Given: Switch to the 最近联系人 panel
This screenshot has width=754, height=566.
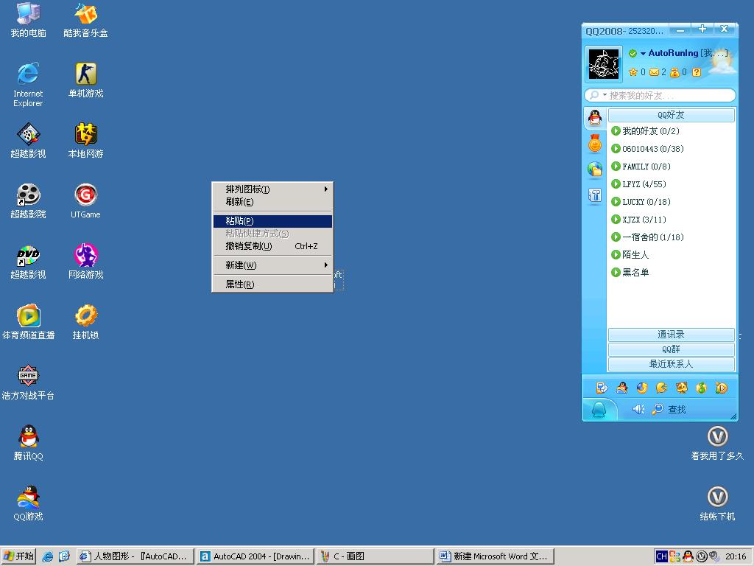Looking at the screenshot, I should point(672,364).
